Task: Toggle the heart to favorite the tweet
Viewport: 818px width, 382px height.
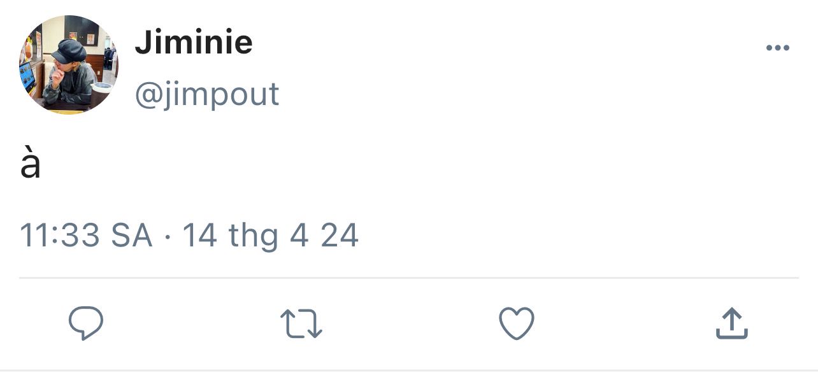Action: click(516, 323)
